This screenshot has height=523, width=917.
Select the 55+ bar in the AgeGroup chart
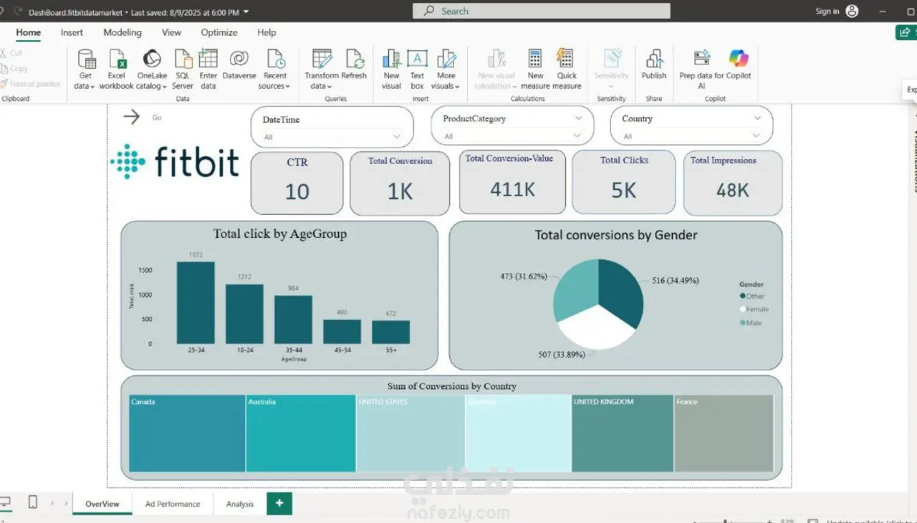(390, 332)
